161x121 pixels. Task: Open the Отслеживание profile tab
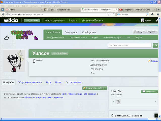[x=73, y=82]
